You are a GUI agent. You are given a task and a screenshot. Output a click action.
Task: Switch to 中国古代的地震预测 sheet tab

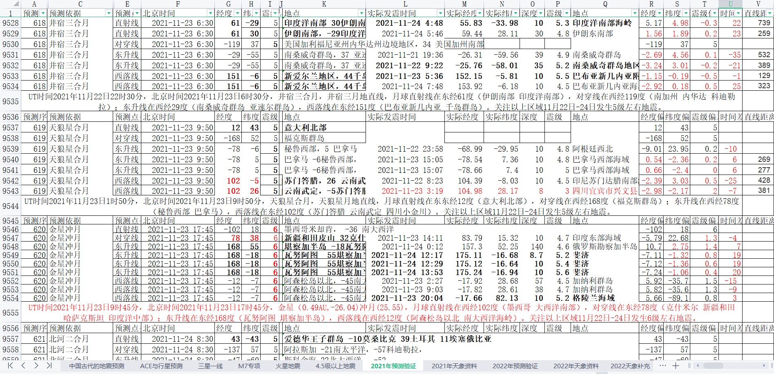click(x=96, y=366)
